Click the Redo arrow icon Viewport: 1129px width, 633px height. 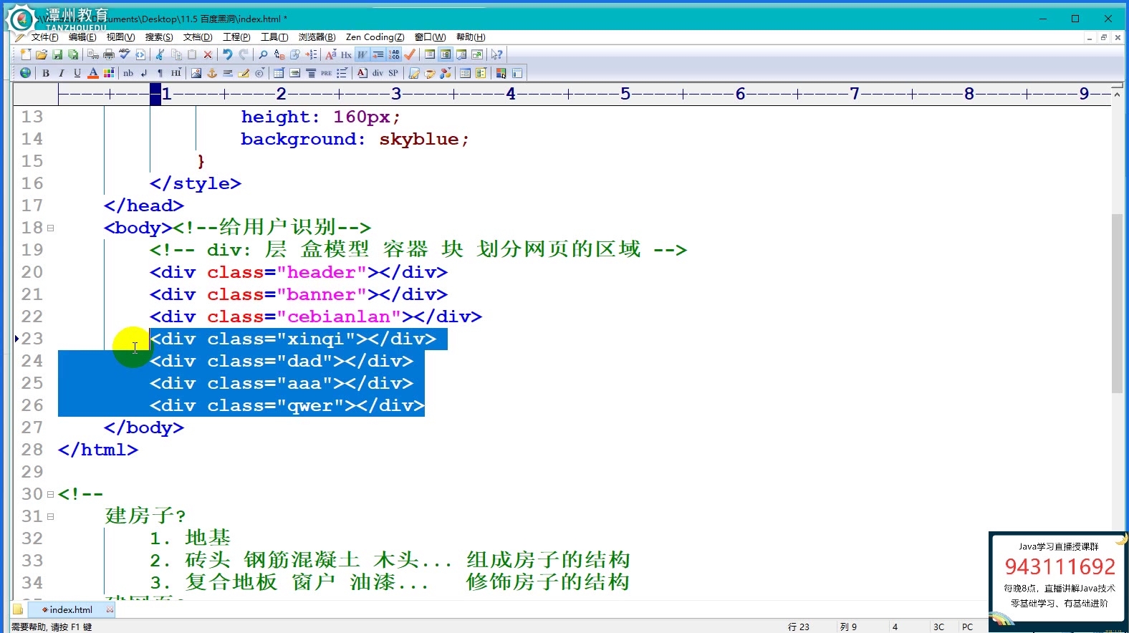(244, 54)
